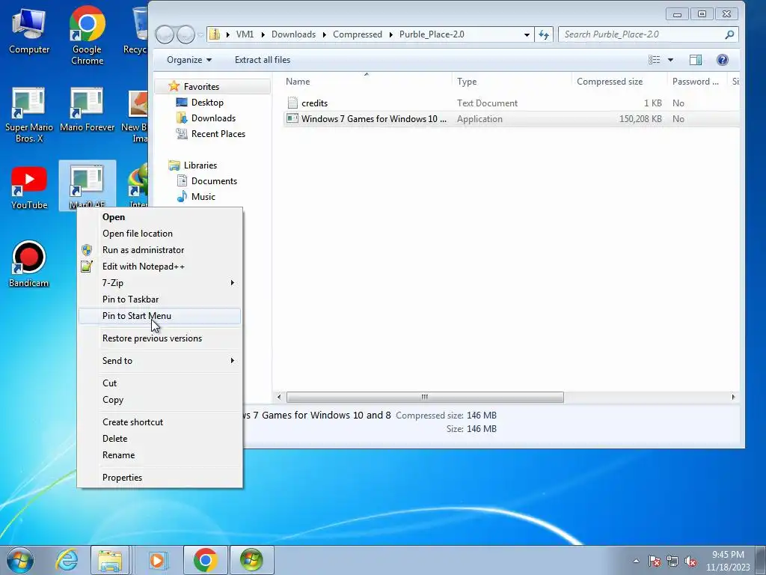Screen dimensions: 766x575
Task: Choose Create shortcut
Action: coord(160,422)
